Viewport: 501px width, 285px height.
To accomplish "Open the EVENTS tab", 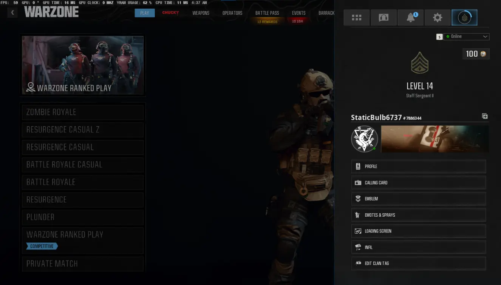I will 298,13.
